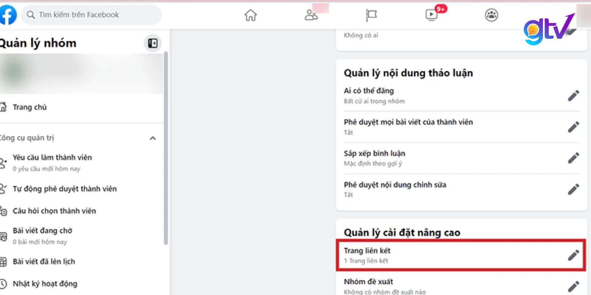Open the Groups icon in top bar
The width and height of the screenshot is (591, 295).
(x=491, y=15)
